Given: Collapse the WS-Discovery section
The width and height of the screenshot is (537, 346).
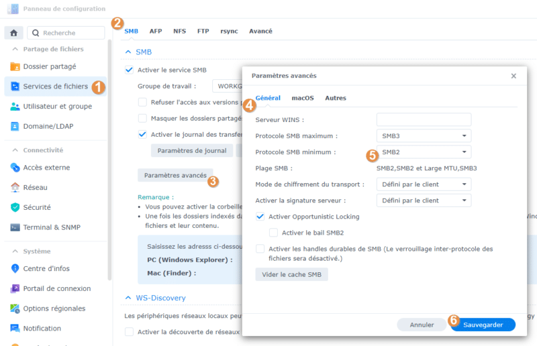Looking at the screenshot, I should tap(128, 298).
